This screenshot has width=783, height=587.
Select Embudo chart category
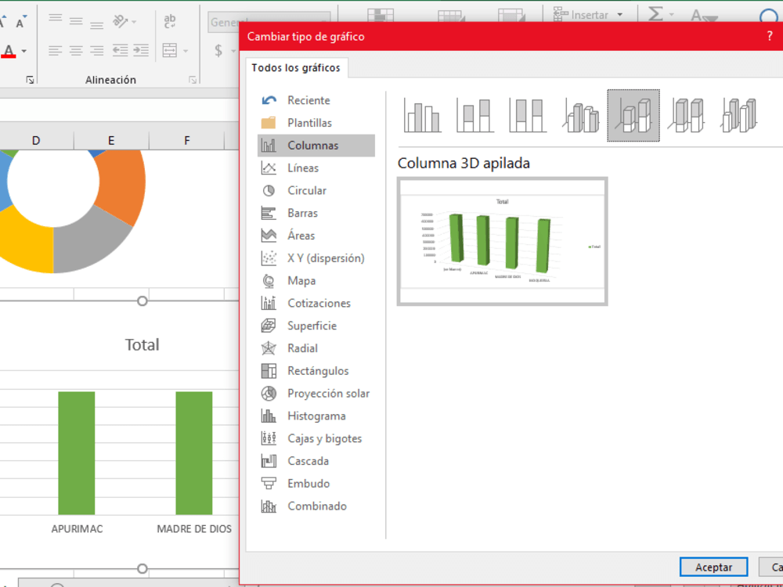316,484
